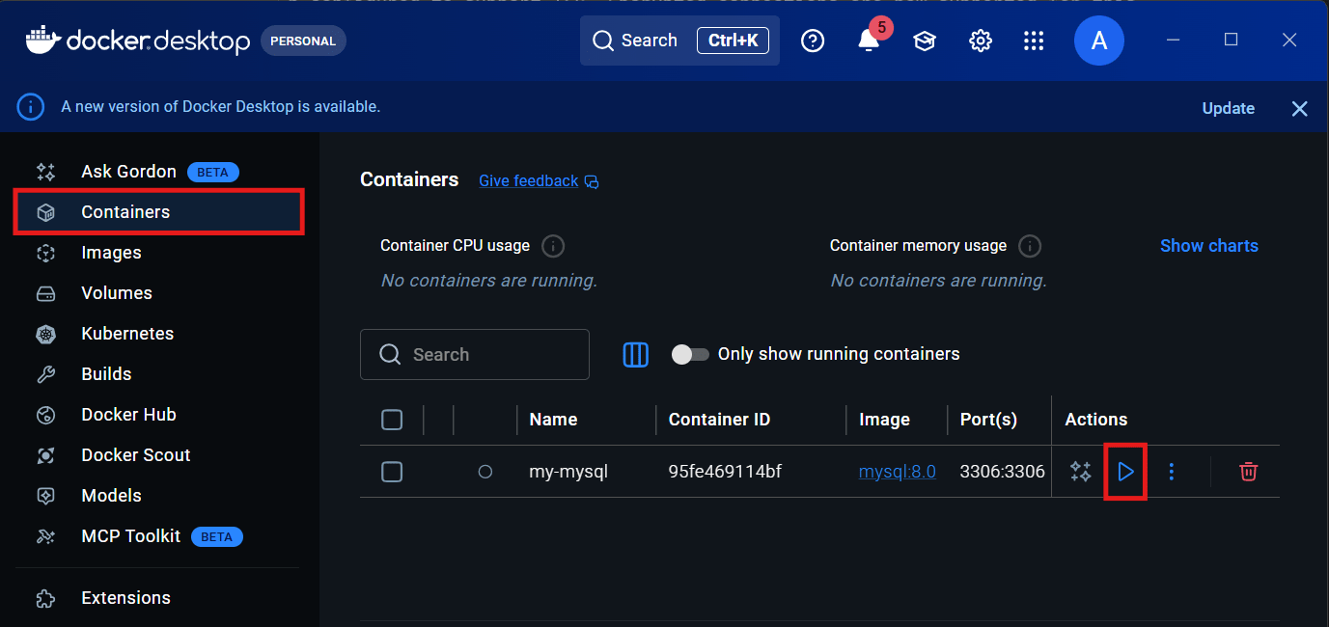The image size is (1329, 627).
Task: Check the select-all containers checkbox
Action: [392, 420]
